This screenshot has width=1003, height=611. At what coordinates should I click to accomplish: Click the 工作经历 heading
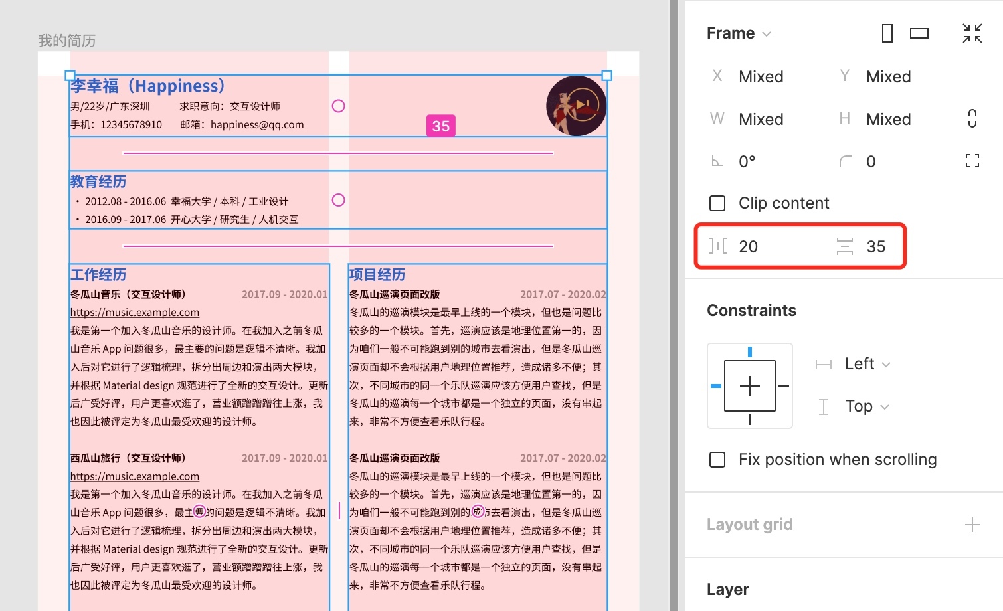tap(98, 274)
